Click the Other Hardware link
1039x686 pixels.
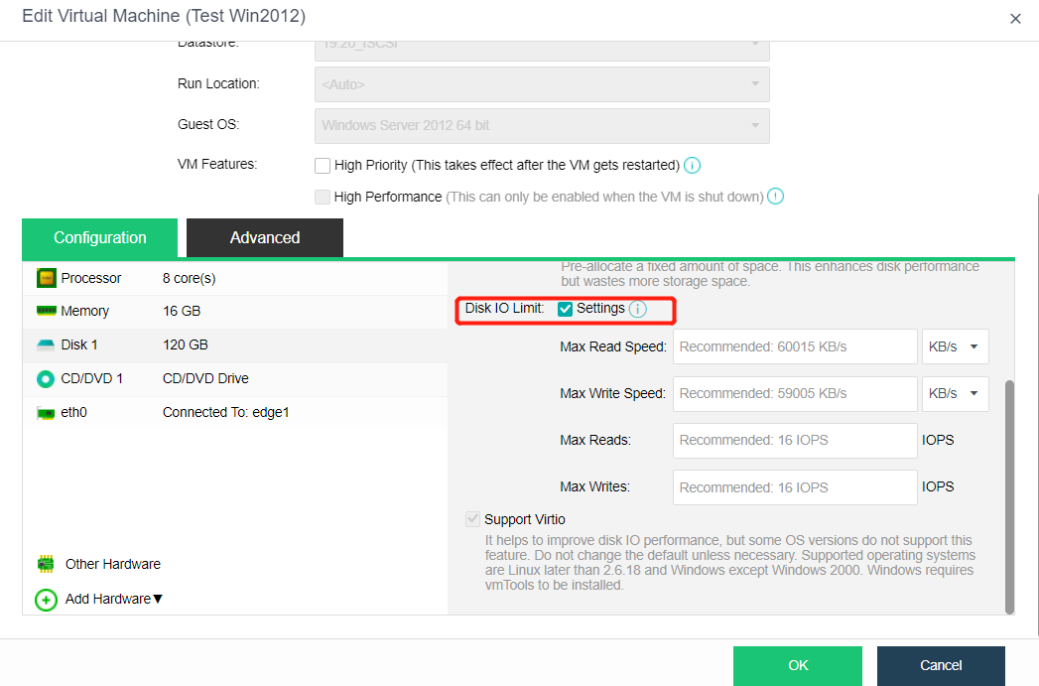click(x=113, y=564)
